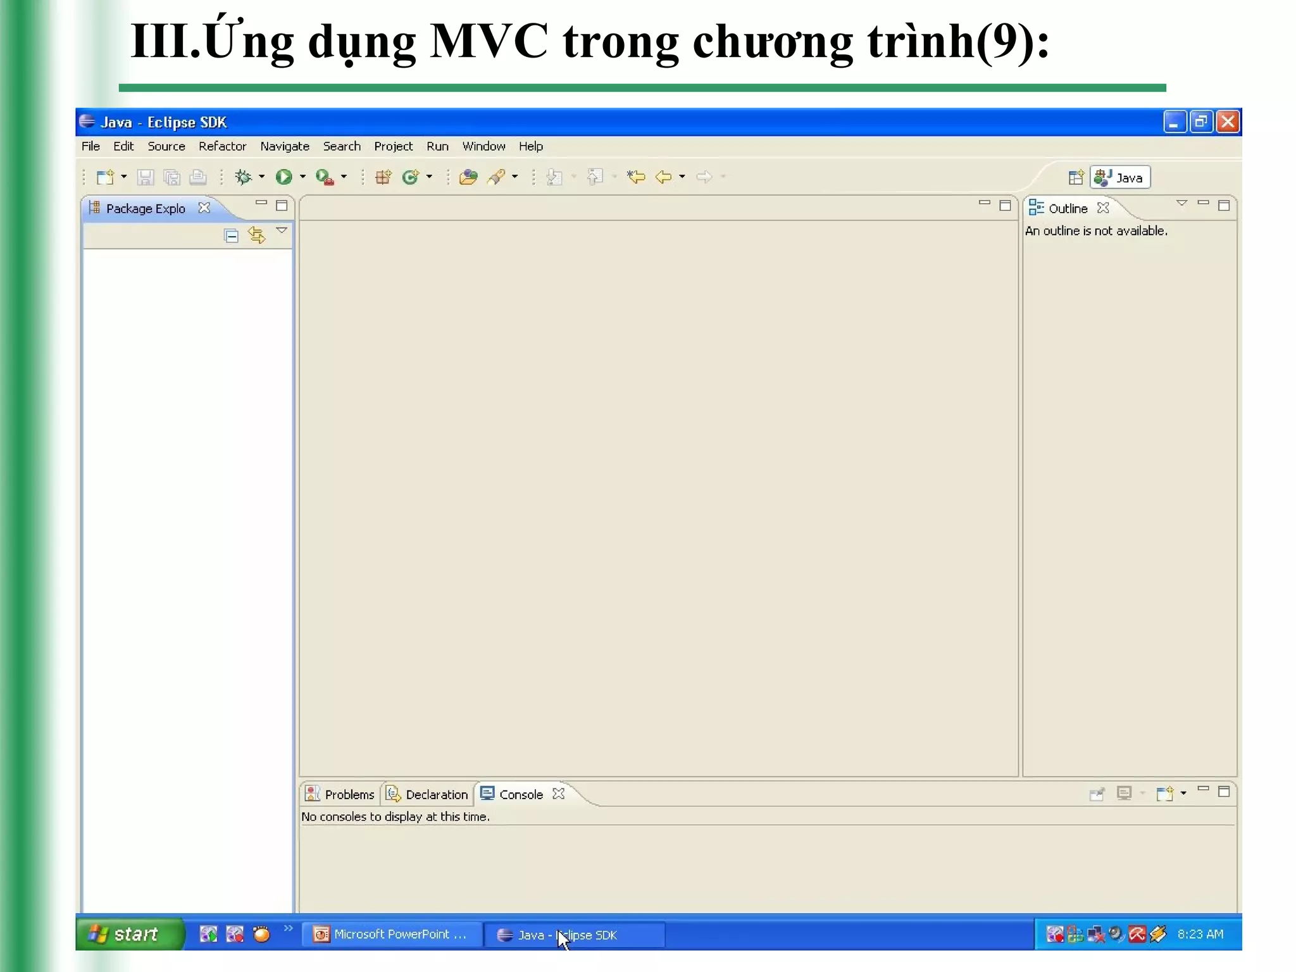Screen dimensions: 1296x972
Task: Open the New Java Class dropdown arrow
Action: tap(429, 177)
